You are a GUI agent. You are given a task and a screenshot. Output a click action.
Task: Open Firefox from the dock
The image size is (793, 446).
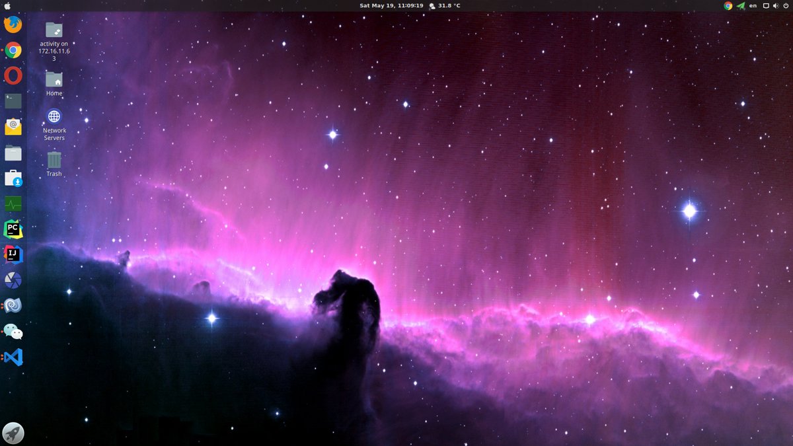[13, 25]
